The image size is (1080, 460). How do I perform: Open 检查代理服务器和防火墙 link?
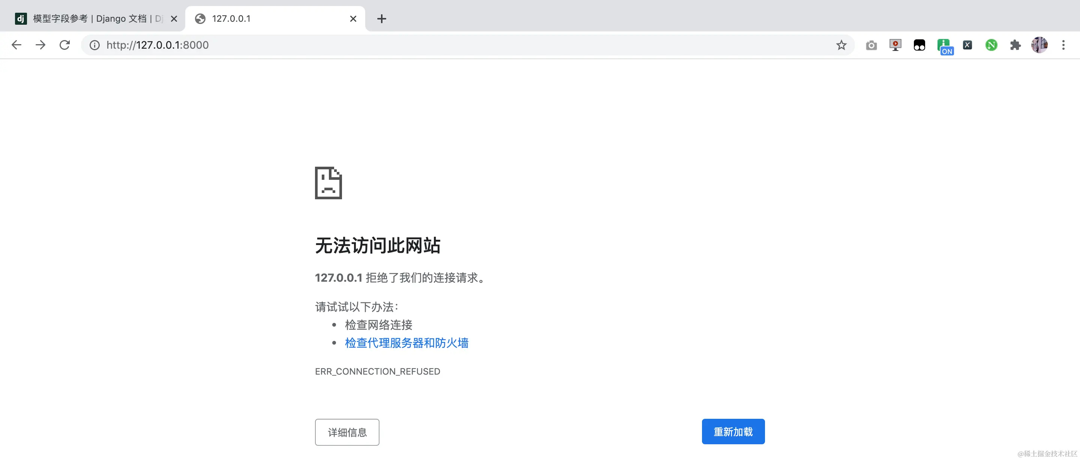coord(406,343)
